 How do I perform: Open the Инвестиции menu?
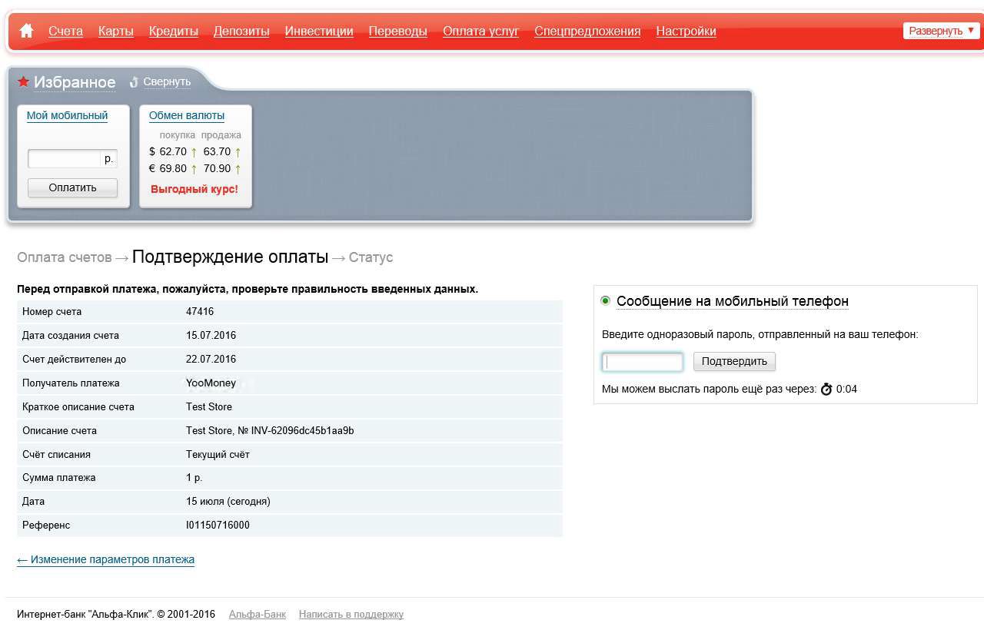point(319,31)
